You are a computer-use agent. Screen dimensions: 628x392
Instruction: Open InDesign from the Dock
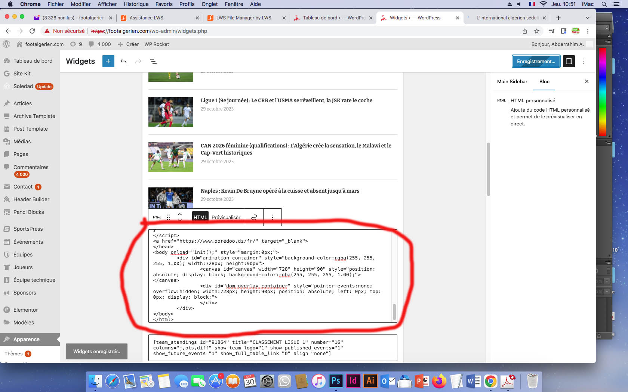pos(353,381)
